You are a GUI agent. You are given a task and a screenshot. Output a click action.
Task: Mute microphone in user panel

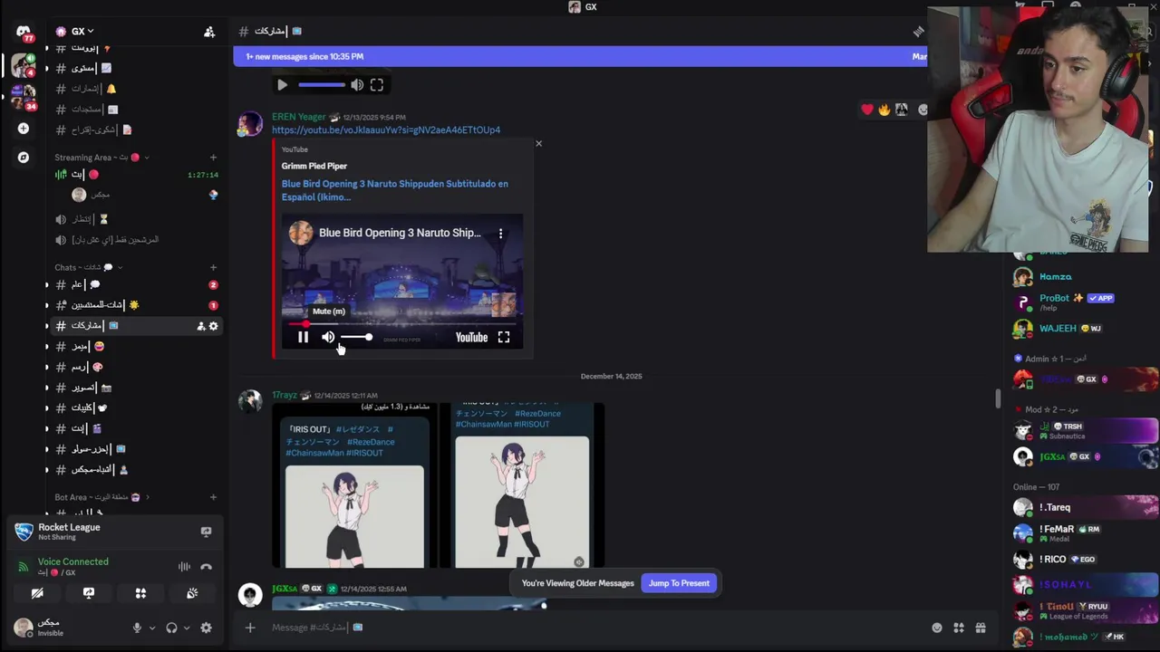click(137, 628)
